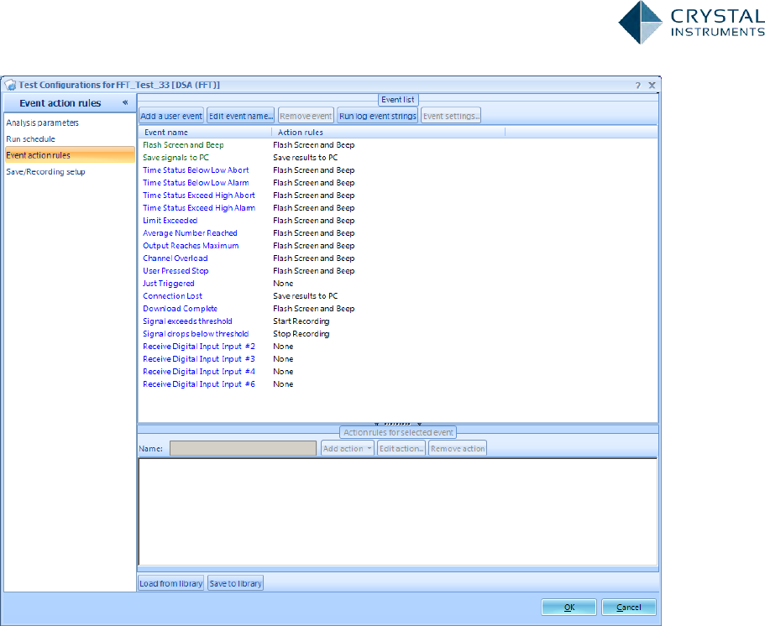The width and height of the screenshot is (765, 626).
Task: Select Event action rules in sidebar
Action: click(70, 155)
